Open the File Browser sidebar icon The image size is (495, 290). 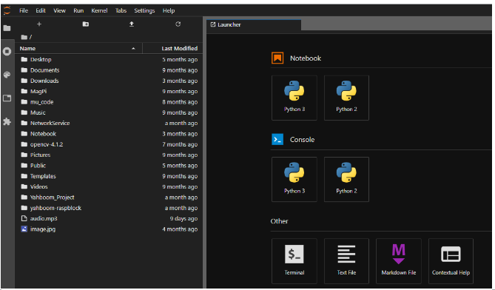[7, 28]
